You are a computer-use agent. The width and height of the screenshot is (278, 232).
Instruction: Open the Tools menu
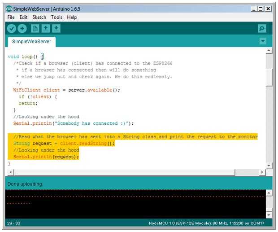pyautogui.click(x=57, y=17)
